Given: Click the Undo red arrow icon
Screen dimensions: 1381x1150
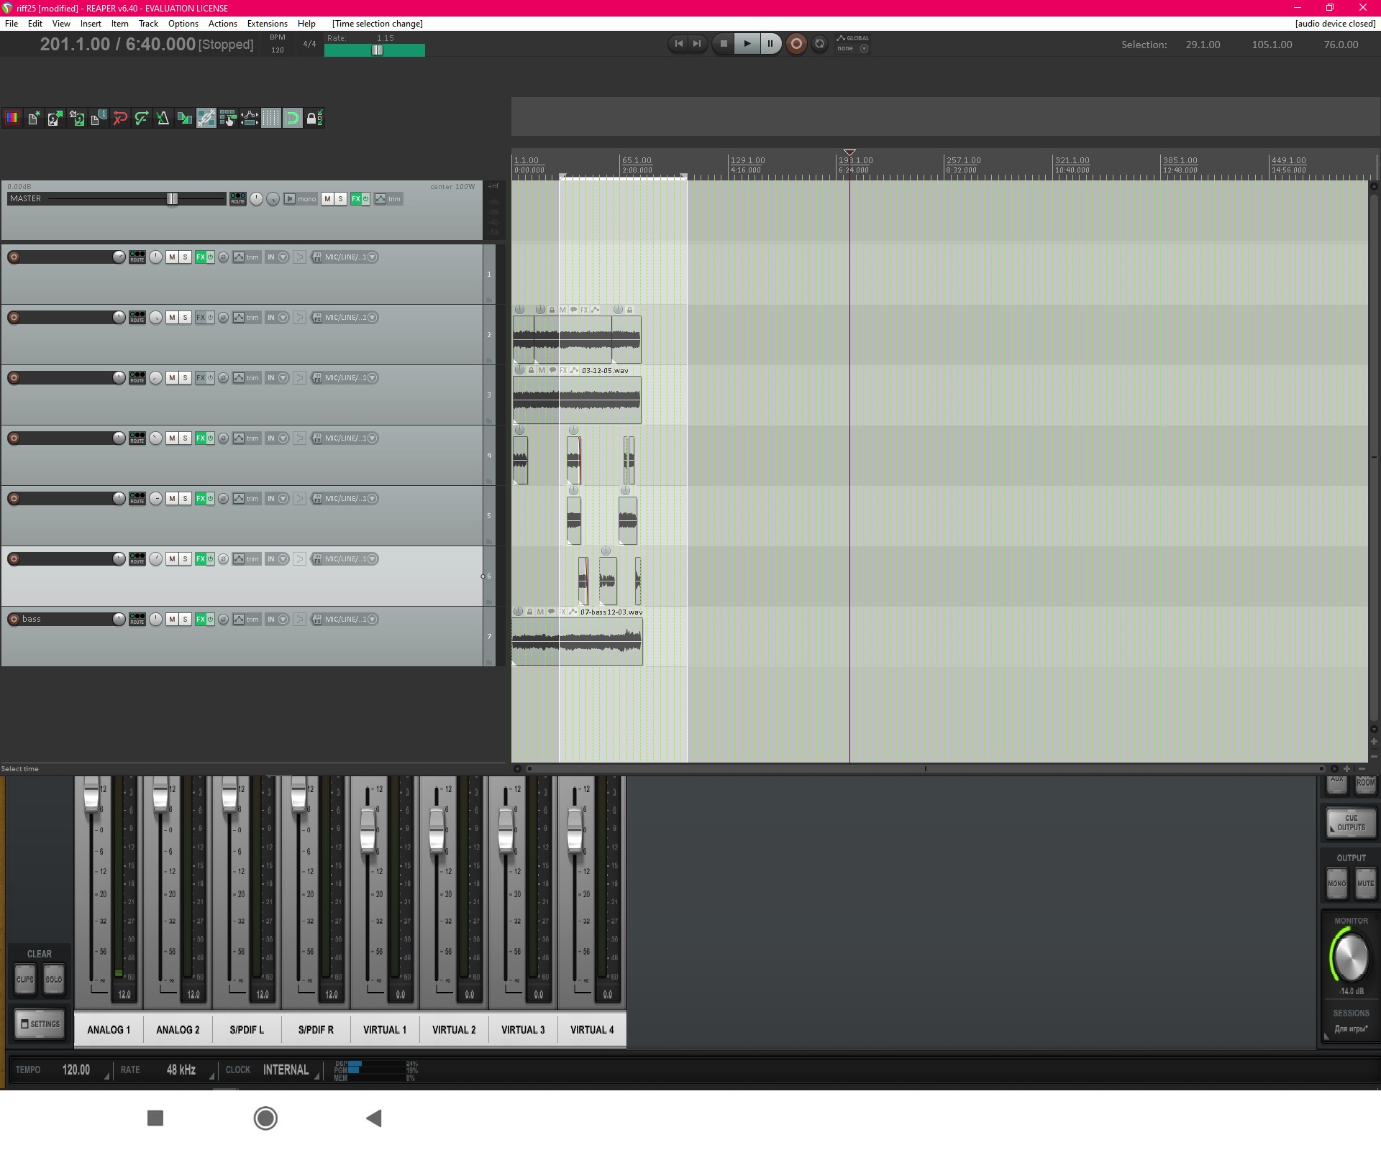Looking at the screenshot, I should click(x=120, y=119).
